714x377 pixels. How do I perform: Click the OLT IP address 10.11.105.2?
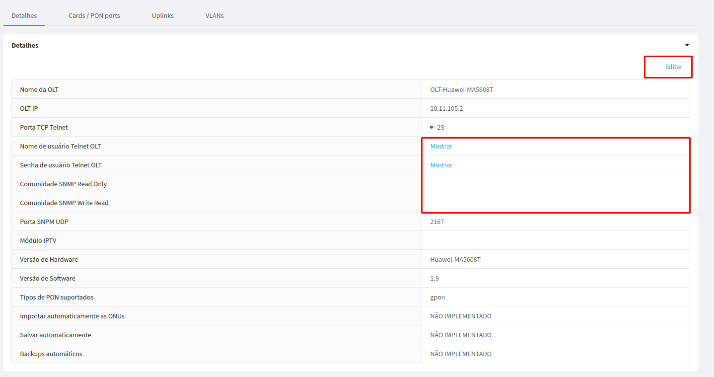coord(446,108)
